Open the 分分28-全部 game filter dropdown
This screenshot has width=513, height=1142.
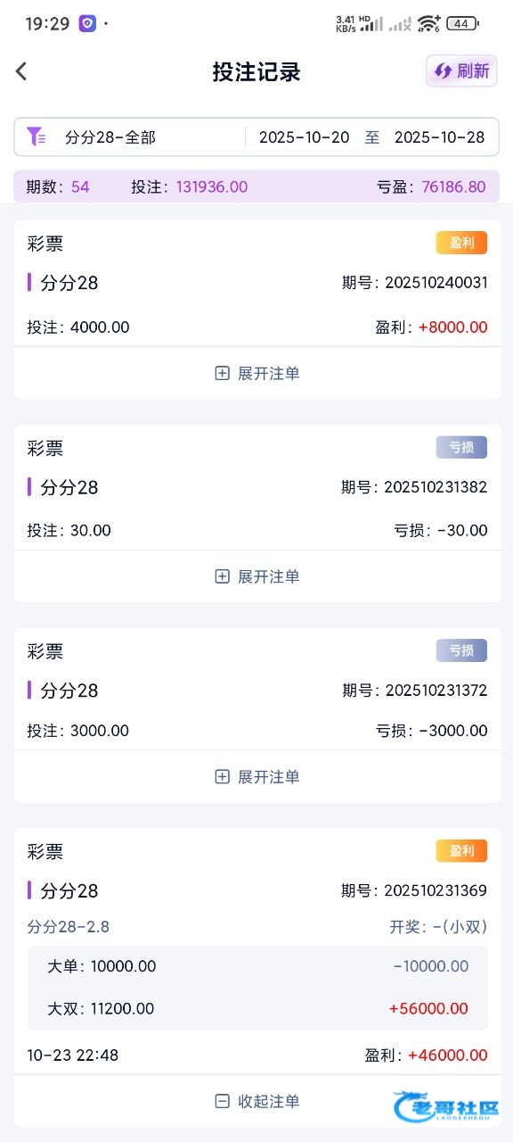point(130,137)
